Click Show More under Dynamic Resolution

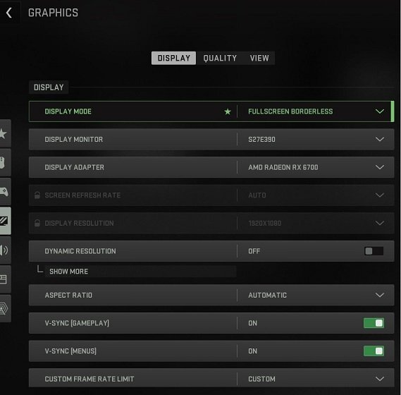point(68,272)
